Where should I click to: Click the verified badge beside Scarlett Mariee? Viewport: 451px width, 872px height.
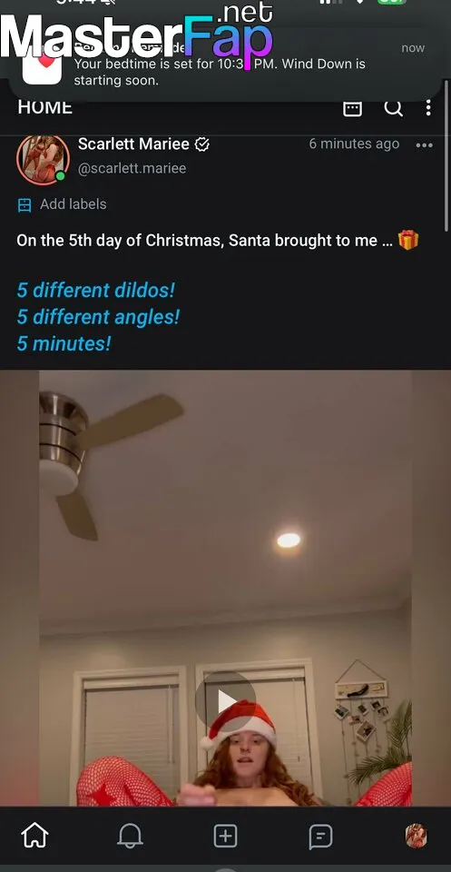point(202,144)
